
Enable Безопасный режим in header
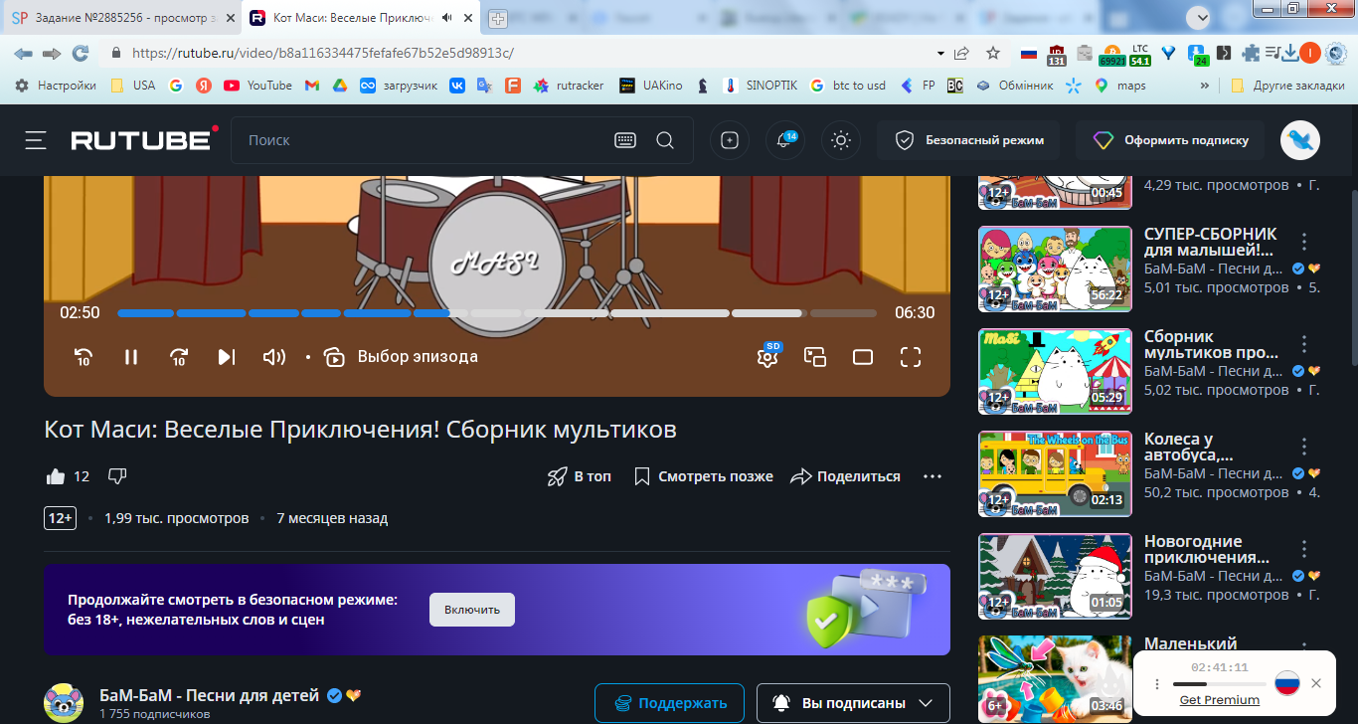tap(968, 140)
